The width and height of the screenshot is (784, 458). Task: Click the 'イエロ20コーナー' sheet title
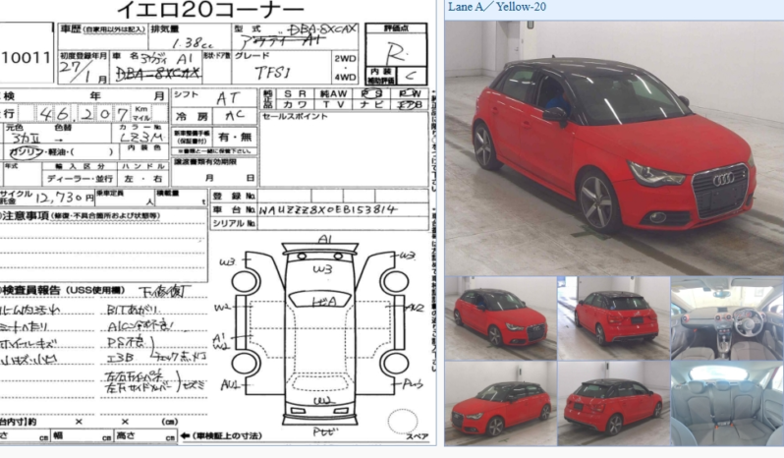pos(210,10)
